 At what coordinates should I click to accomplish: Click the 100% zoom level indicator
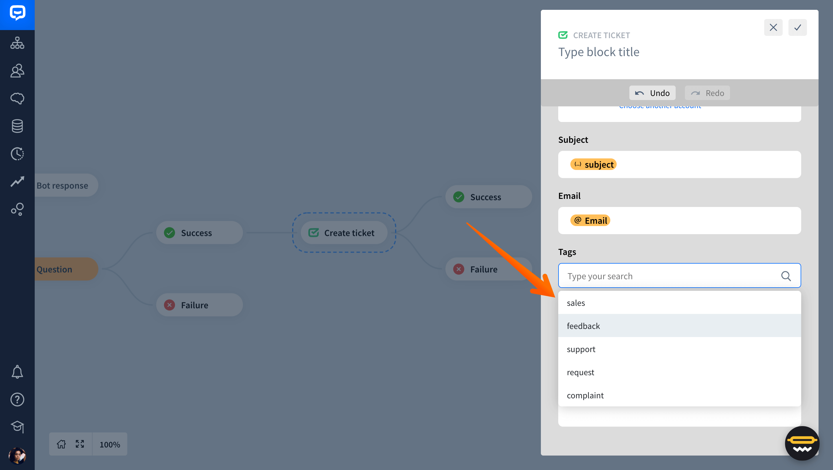pyautogui.click(x=110, y=445)
